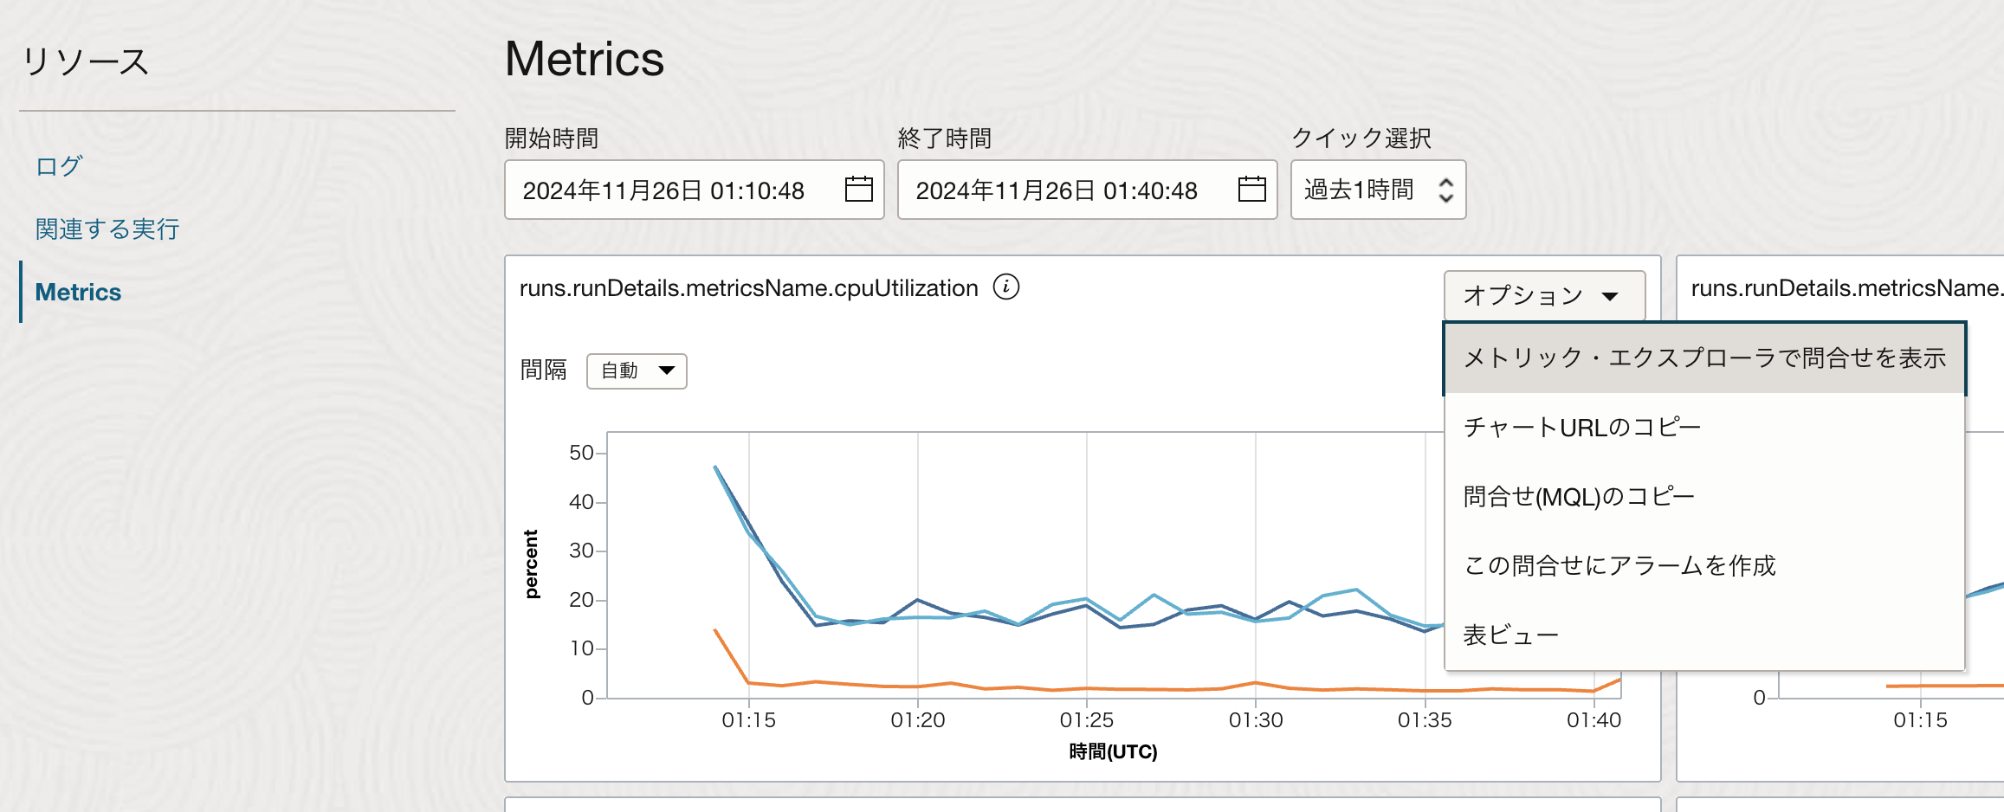Click the クイック選択 label
This screenshot has height=812, width=2004.
[x=1361, y=139]
